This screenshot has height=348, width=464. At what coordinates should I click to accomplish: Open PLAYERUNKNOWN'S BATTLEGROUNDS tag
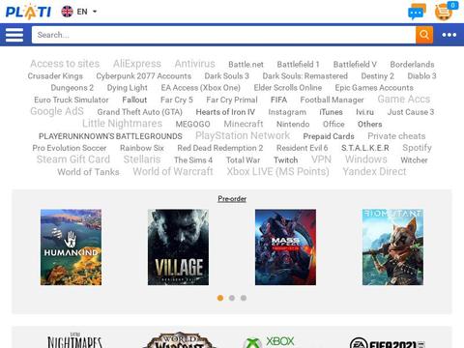click(110, 136)
